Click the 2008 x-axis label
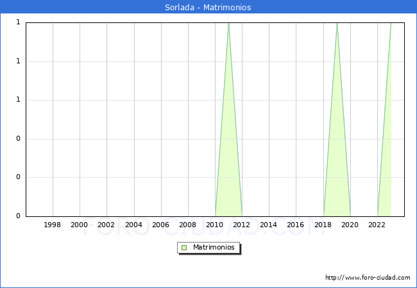 point(188,225)
